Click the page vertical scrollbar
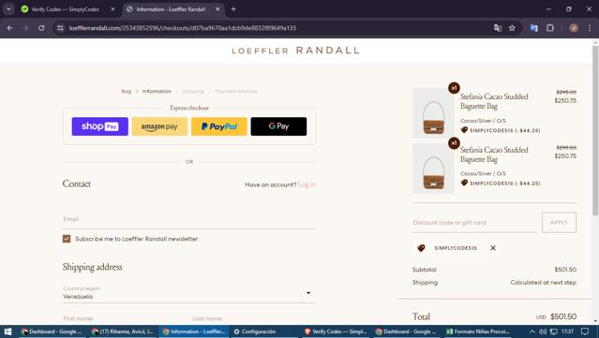The height and width of the screenshot is (338, 599). click(x=595, y=130)
